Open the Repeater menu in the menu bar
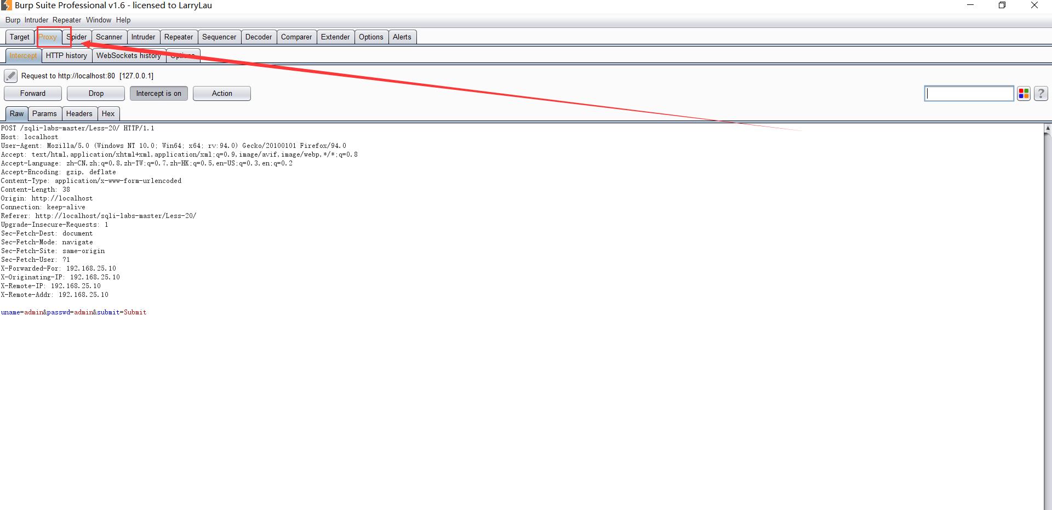 pyautogui.click(x=67, y=20)
